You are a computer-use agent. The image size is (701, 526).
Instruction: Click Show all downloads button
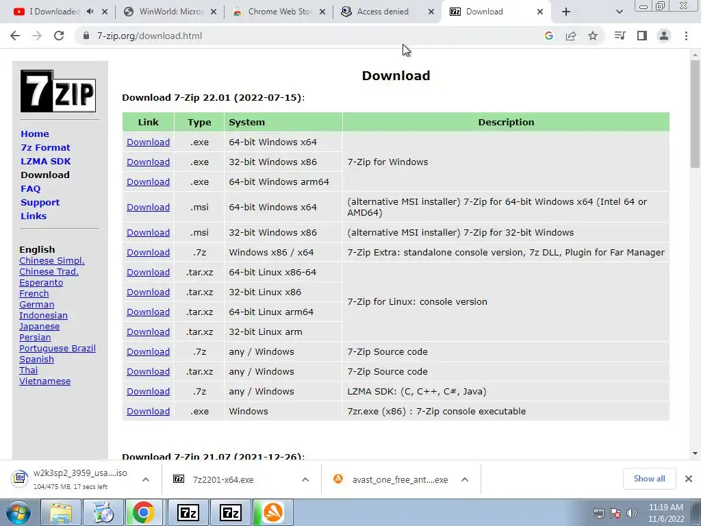(x=649, y=479)
